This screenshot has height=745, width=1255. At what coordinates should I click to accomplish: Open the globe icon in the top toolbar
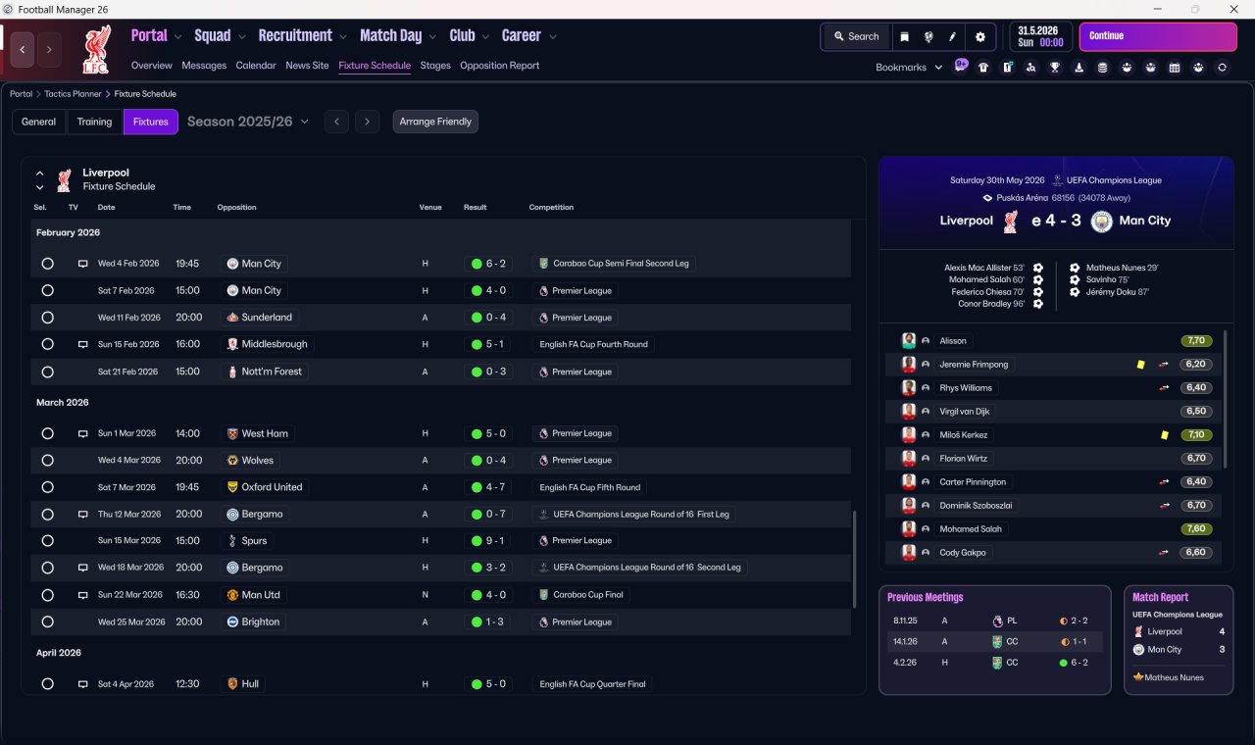click(x=928, y=36)
